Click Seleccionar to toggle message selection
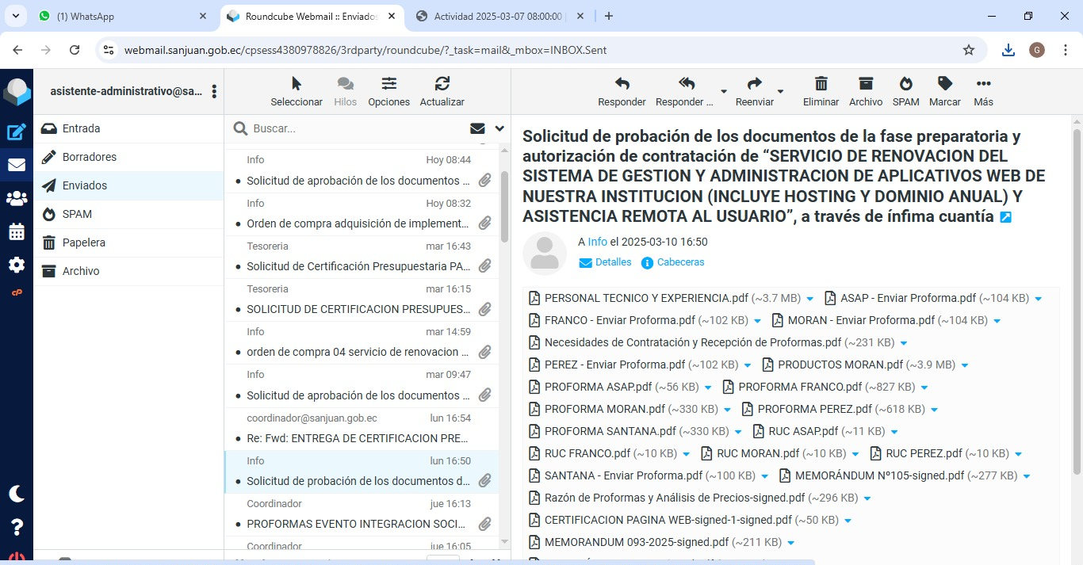Viewport: 1083px width, 565px height. coord(297,91)
